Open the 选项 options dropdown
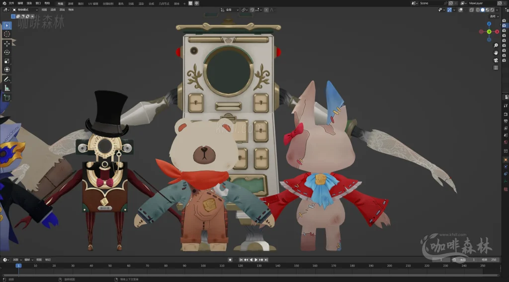509x282 pixels. click(495, 16)
